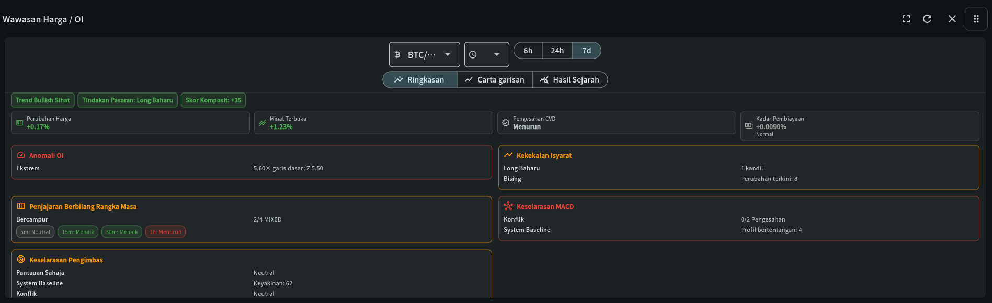Image resolution: width=992 pixels, height=303 pixels.
Task: Click the 5.60× garis dasar; Z 5.50 text
Action: coord(288,168)
